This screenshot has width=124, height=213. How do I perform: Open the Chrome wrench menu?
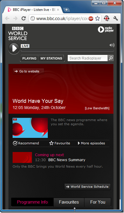pyautogui.click(x=115, y=18)
